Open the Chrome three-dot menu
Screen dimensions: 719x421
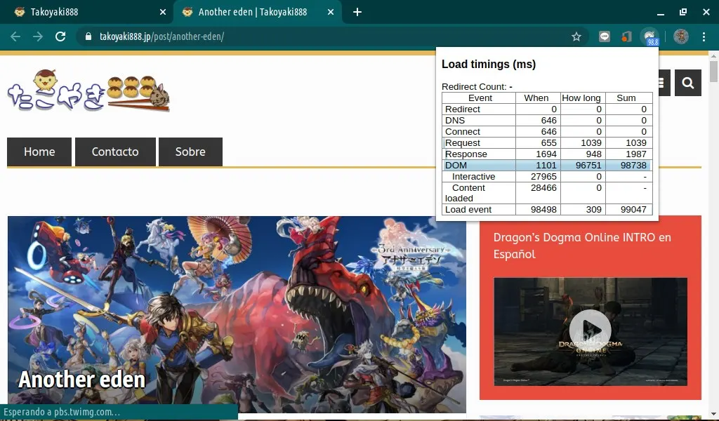[704, 36]
